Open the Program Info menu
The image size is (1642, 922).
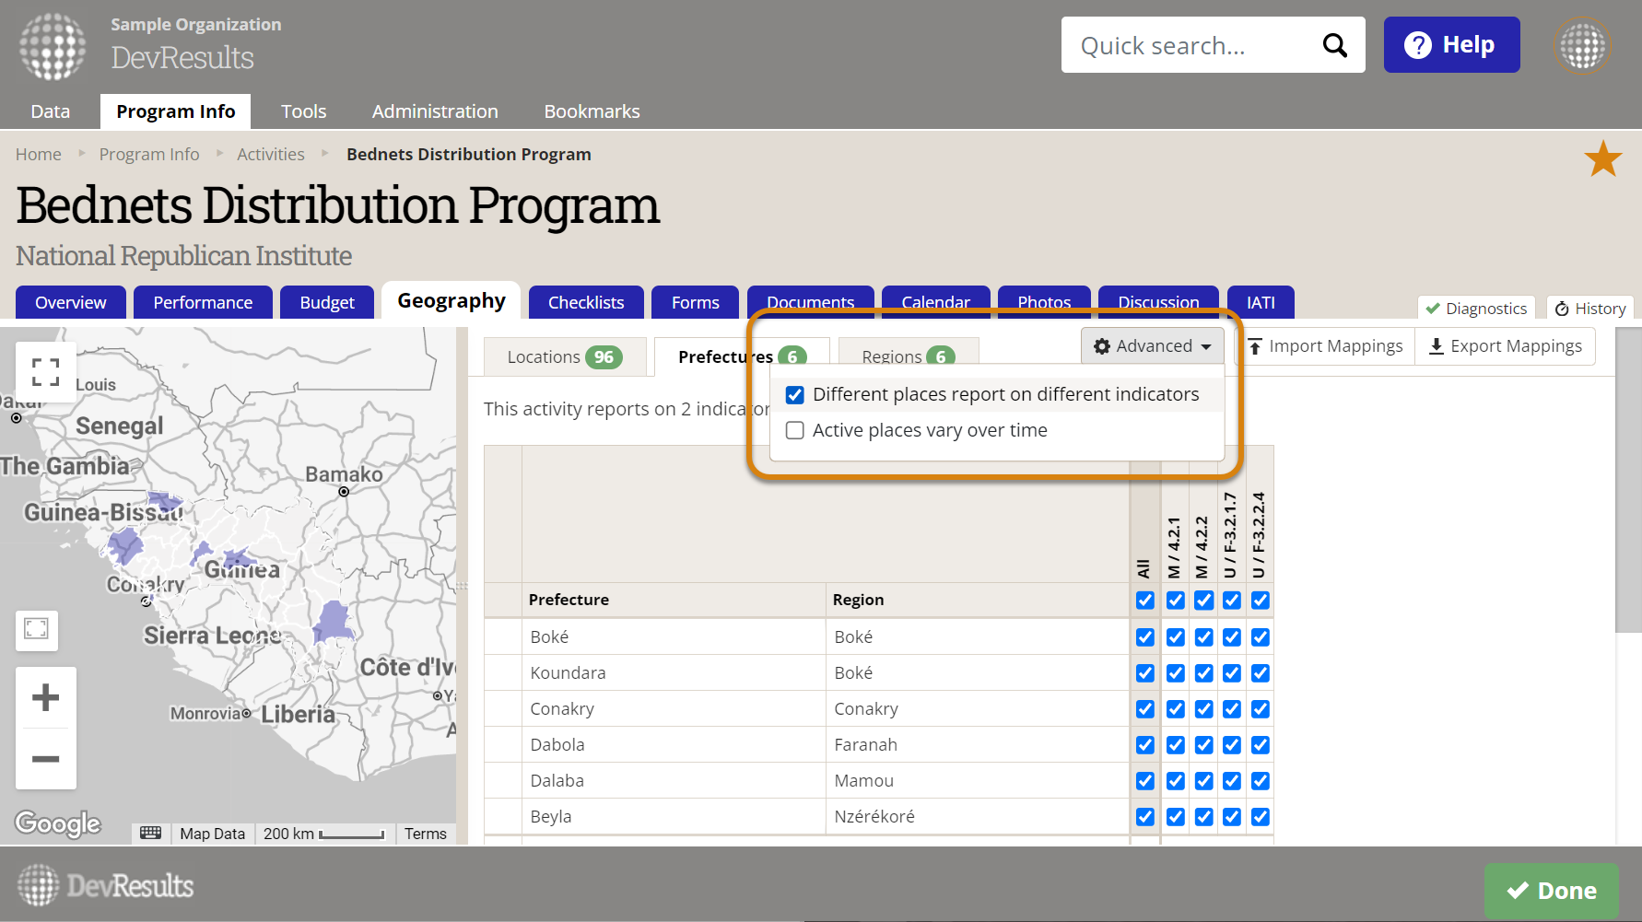(x=176, y=111)
